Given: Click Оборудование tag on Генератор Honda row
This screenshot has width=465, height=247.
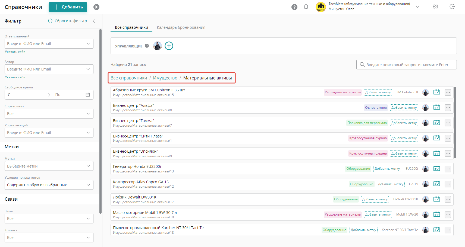Looking at the screenshot, I should (358, 169).
